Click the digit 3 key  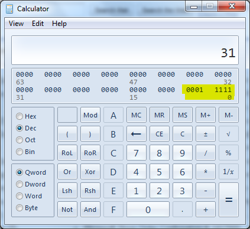tap(183, 191)
